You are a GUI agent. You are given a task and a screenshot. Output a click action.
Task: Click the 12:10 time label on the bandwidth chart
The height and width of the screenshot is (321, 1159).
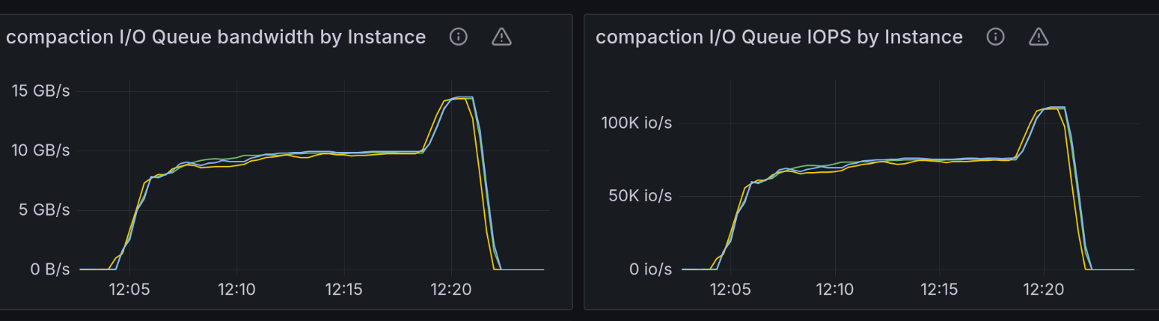click(x=236, y=289)
